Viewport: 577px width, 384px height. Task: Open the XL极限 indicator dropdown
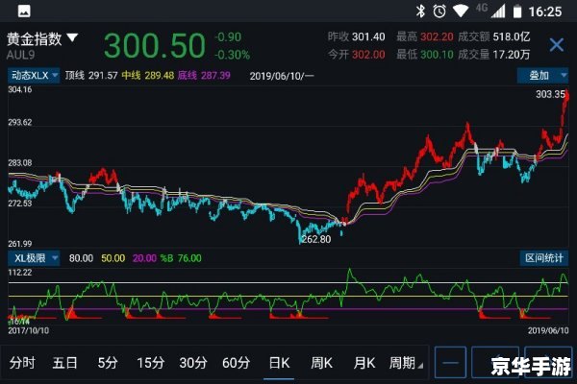pos(34,258)
